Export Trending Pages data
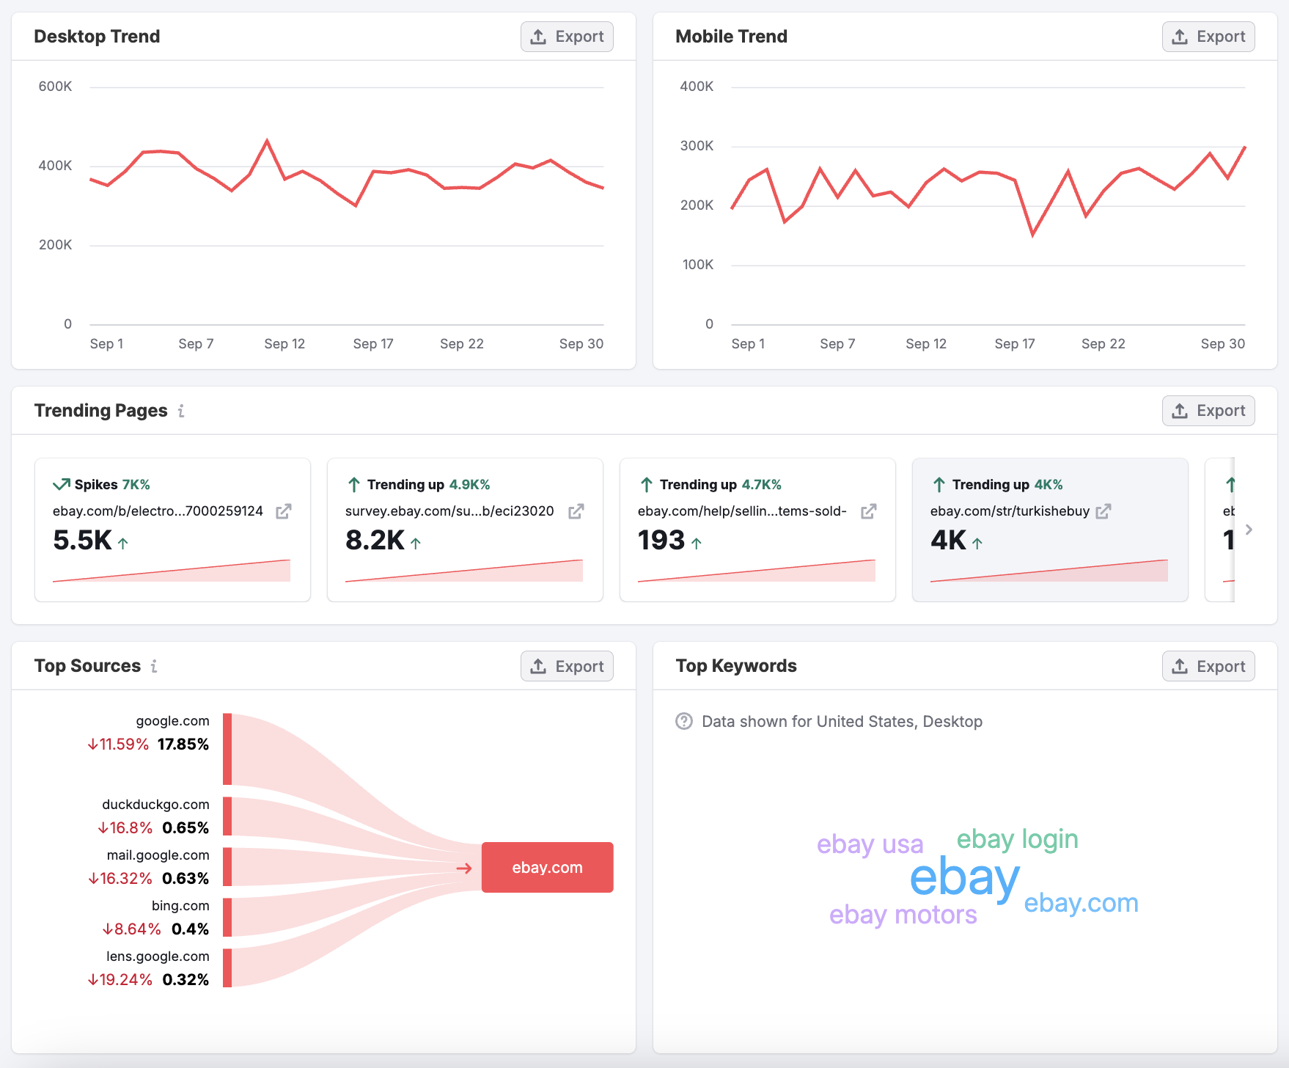Screen dimensions: 1289x1068 [1208, 410]
